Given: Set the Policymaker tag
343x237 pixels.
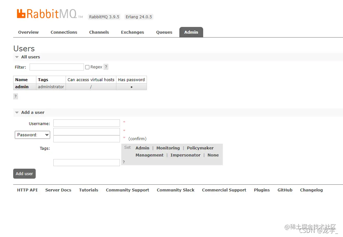Looking at the screenshot, I should pyautogui.click(x=200, y=148).
